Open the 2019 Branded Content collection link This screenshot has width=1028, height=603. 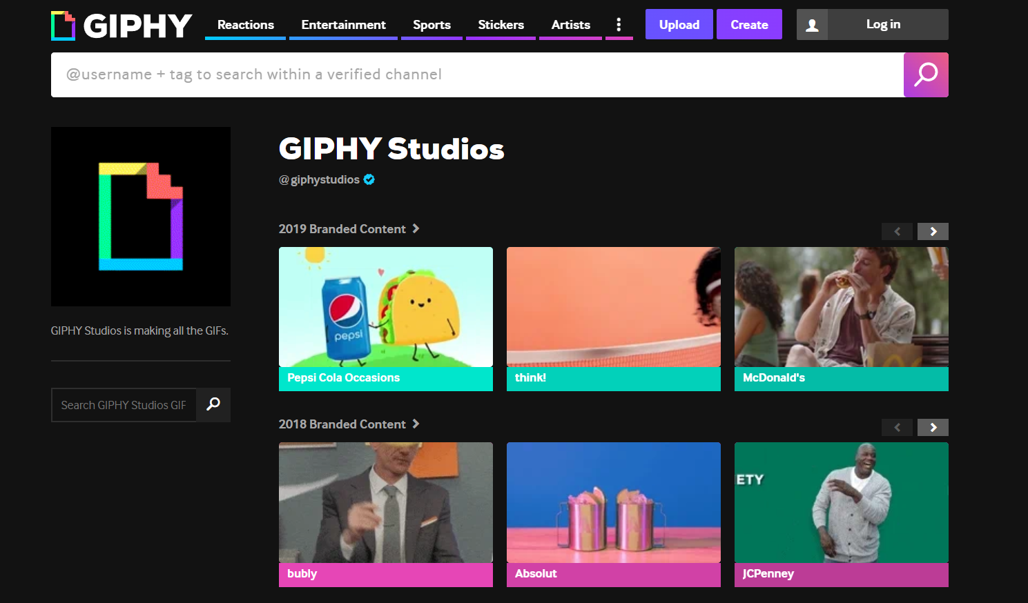point(342,229)
